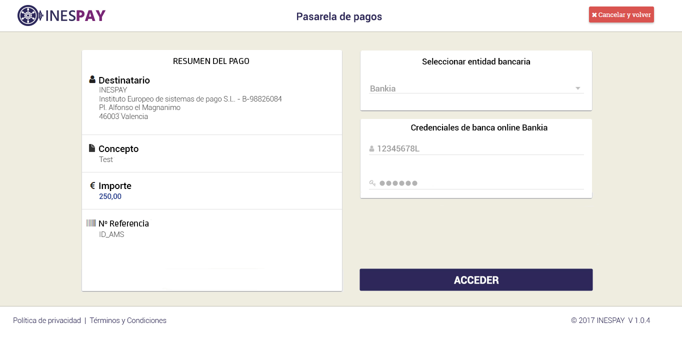Viewport: 682px width, 338px height.
Task: Click the euro symbol next to Importe
Action: coord(92,184)
